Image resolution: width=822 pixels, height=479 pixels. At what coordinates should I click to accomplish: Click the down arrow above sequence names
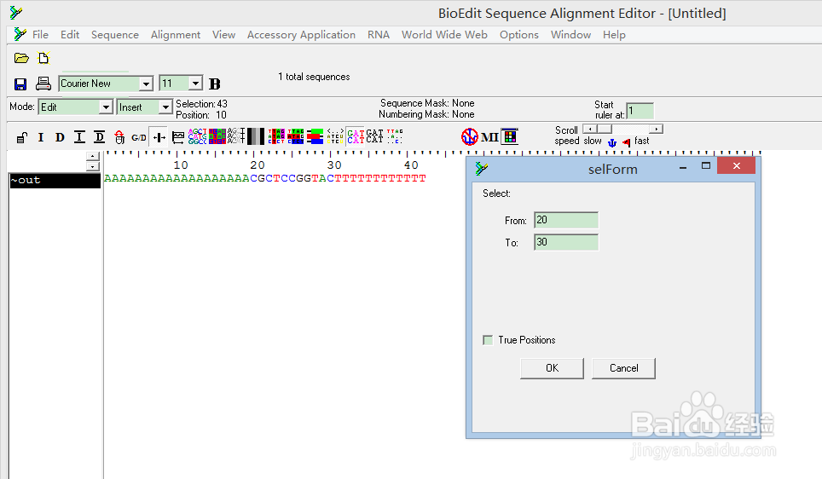92,166
